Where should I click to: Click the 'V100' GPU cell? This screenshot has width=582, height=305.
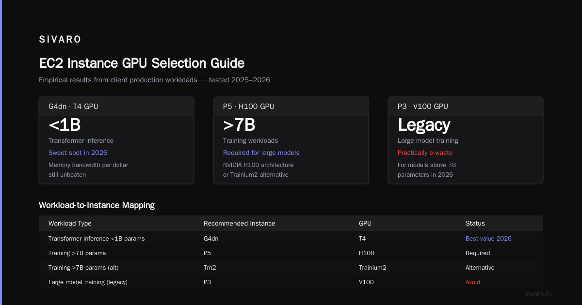tap(367, 282)
